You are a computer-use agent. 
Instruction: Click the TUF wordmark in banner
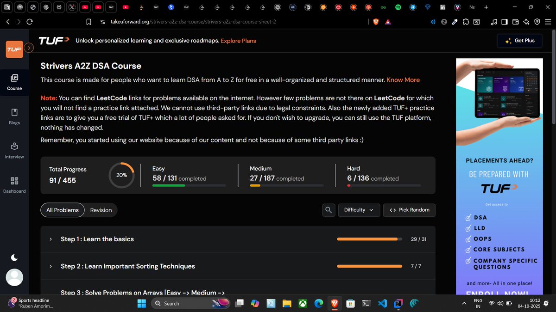[x=53, y=41]
